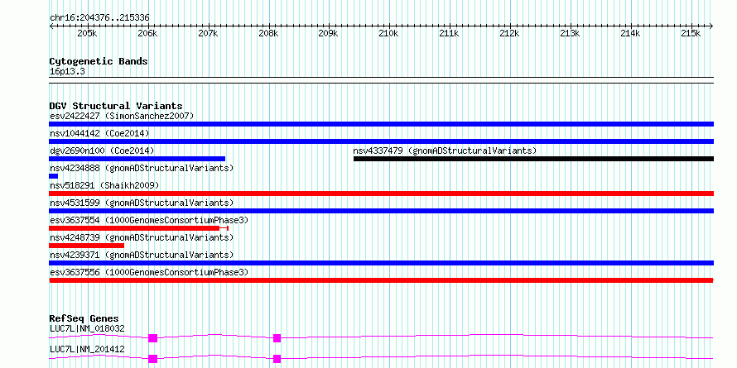Open the nsv1044142 (Coe2014) label

click(99, 133)
